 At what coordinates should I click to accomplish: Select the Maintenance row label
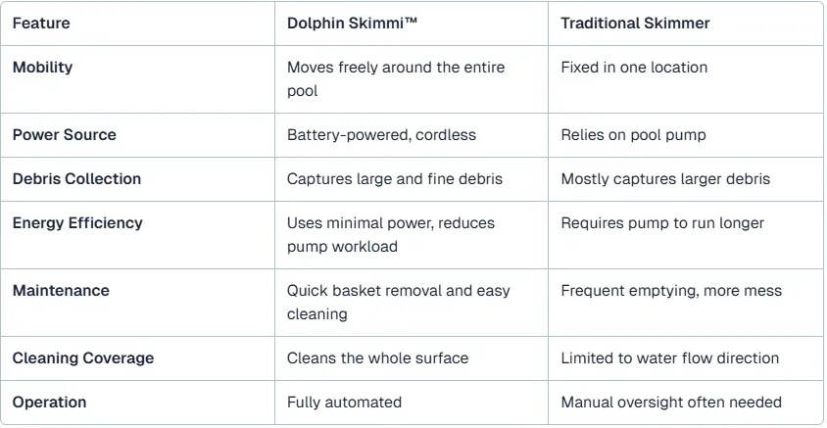coord(61,291)
